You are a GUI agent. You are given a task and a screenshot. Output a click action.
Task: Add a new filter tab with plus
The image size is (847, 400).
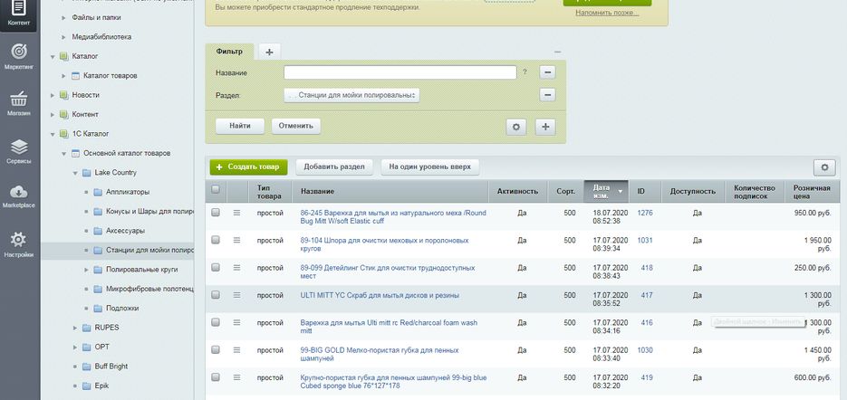pyautogui.click(x=270, y=52)
